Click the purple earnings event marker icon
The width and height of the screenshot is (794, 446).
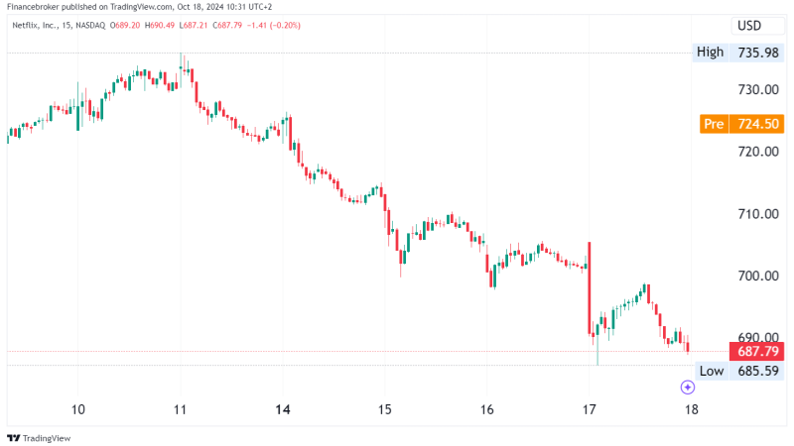(687, 388)
